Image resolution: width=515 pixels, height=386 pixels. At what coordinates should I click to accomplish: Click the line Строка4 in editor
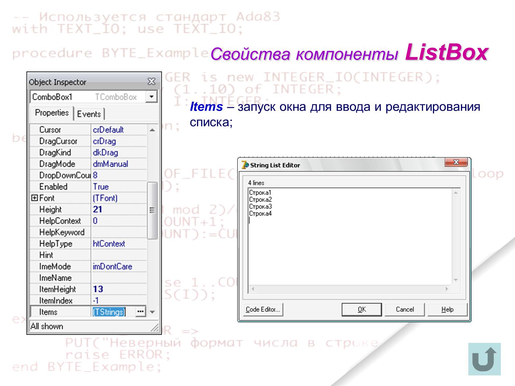pyautogui.click(x=260, y=214)
